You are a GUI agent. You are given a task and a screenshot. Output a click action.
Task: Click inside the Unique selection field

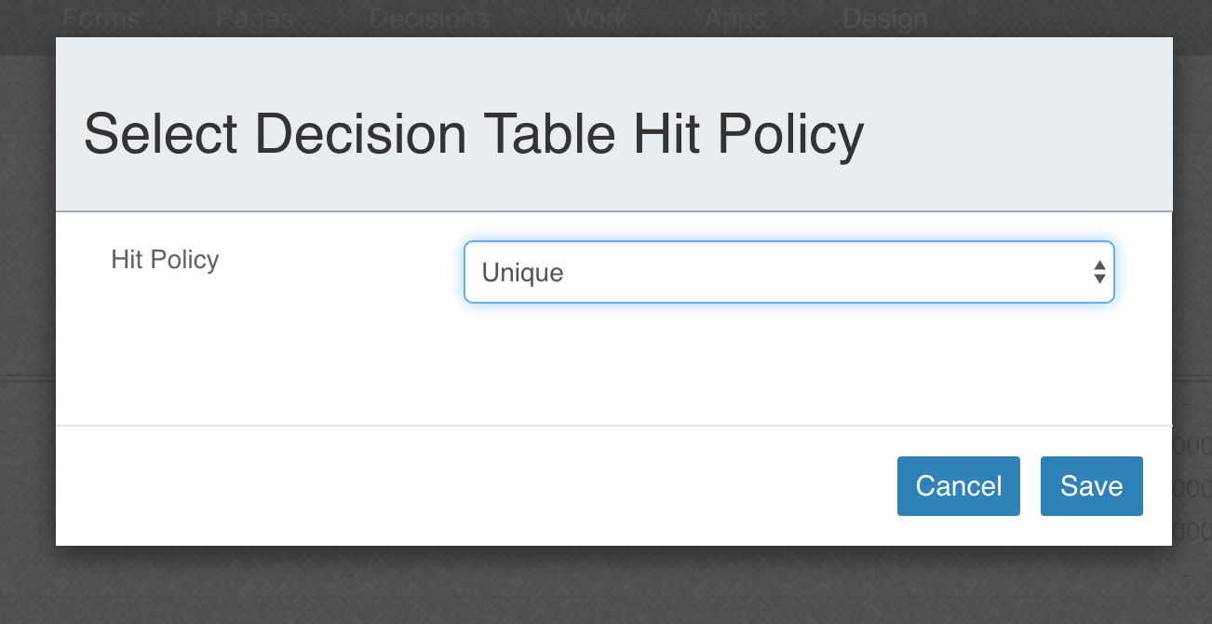[x=652, y=271]
